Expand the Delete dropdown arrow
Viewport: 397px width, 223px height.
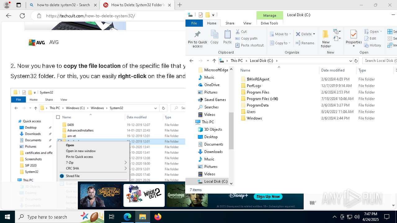coord(314,34)
